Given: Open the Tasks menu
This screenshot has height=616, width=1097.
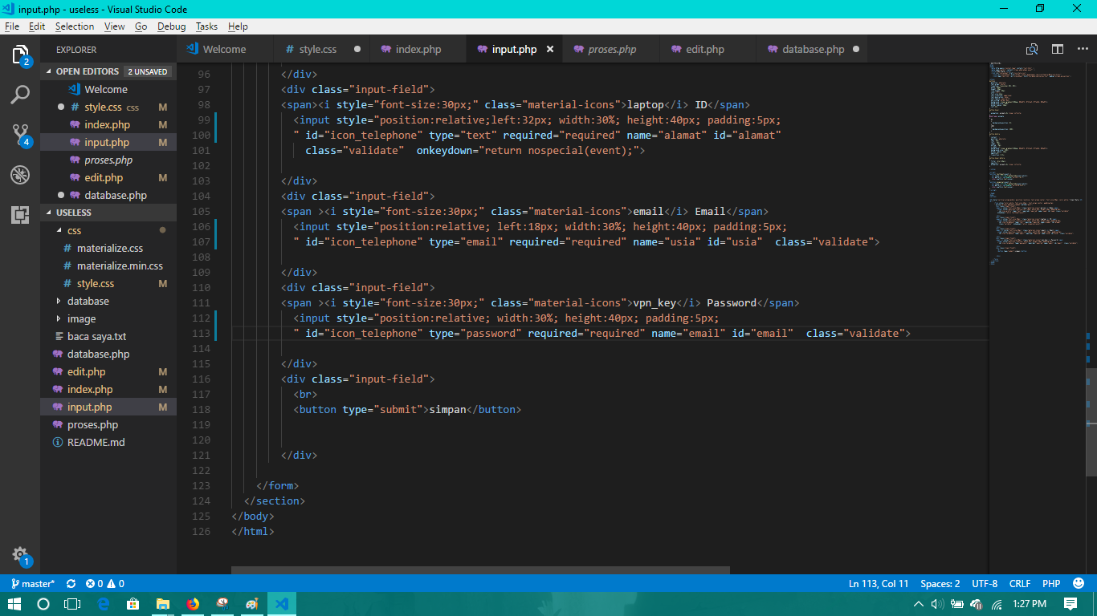Looking at the screenshot, I should click(x=207, y=26).
